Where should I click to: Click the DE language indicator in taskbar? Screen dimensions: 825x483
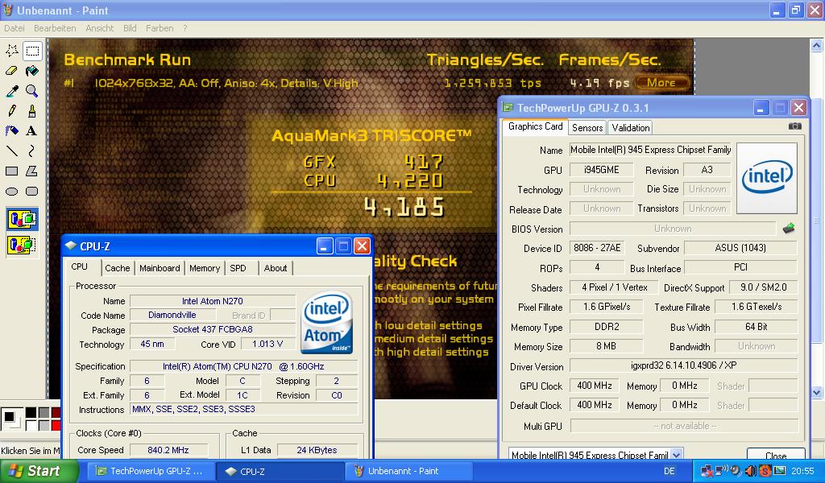click(x=670, y=471)
